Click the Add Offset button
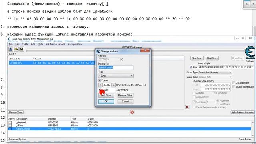 tap(106, 95)
